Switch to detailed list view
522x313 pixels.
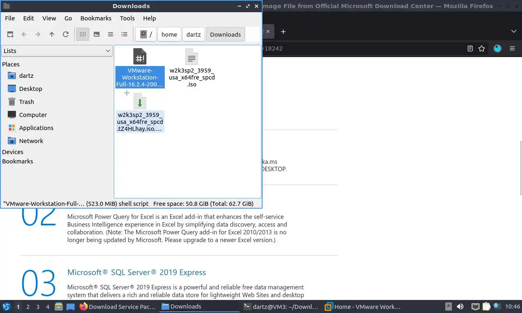pyautogui.click(x=124, y=35)
